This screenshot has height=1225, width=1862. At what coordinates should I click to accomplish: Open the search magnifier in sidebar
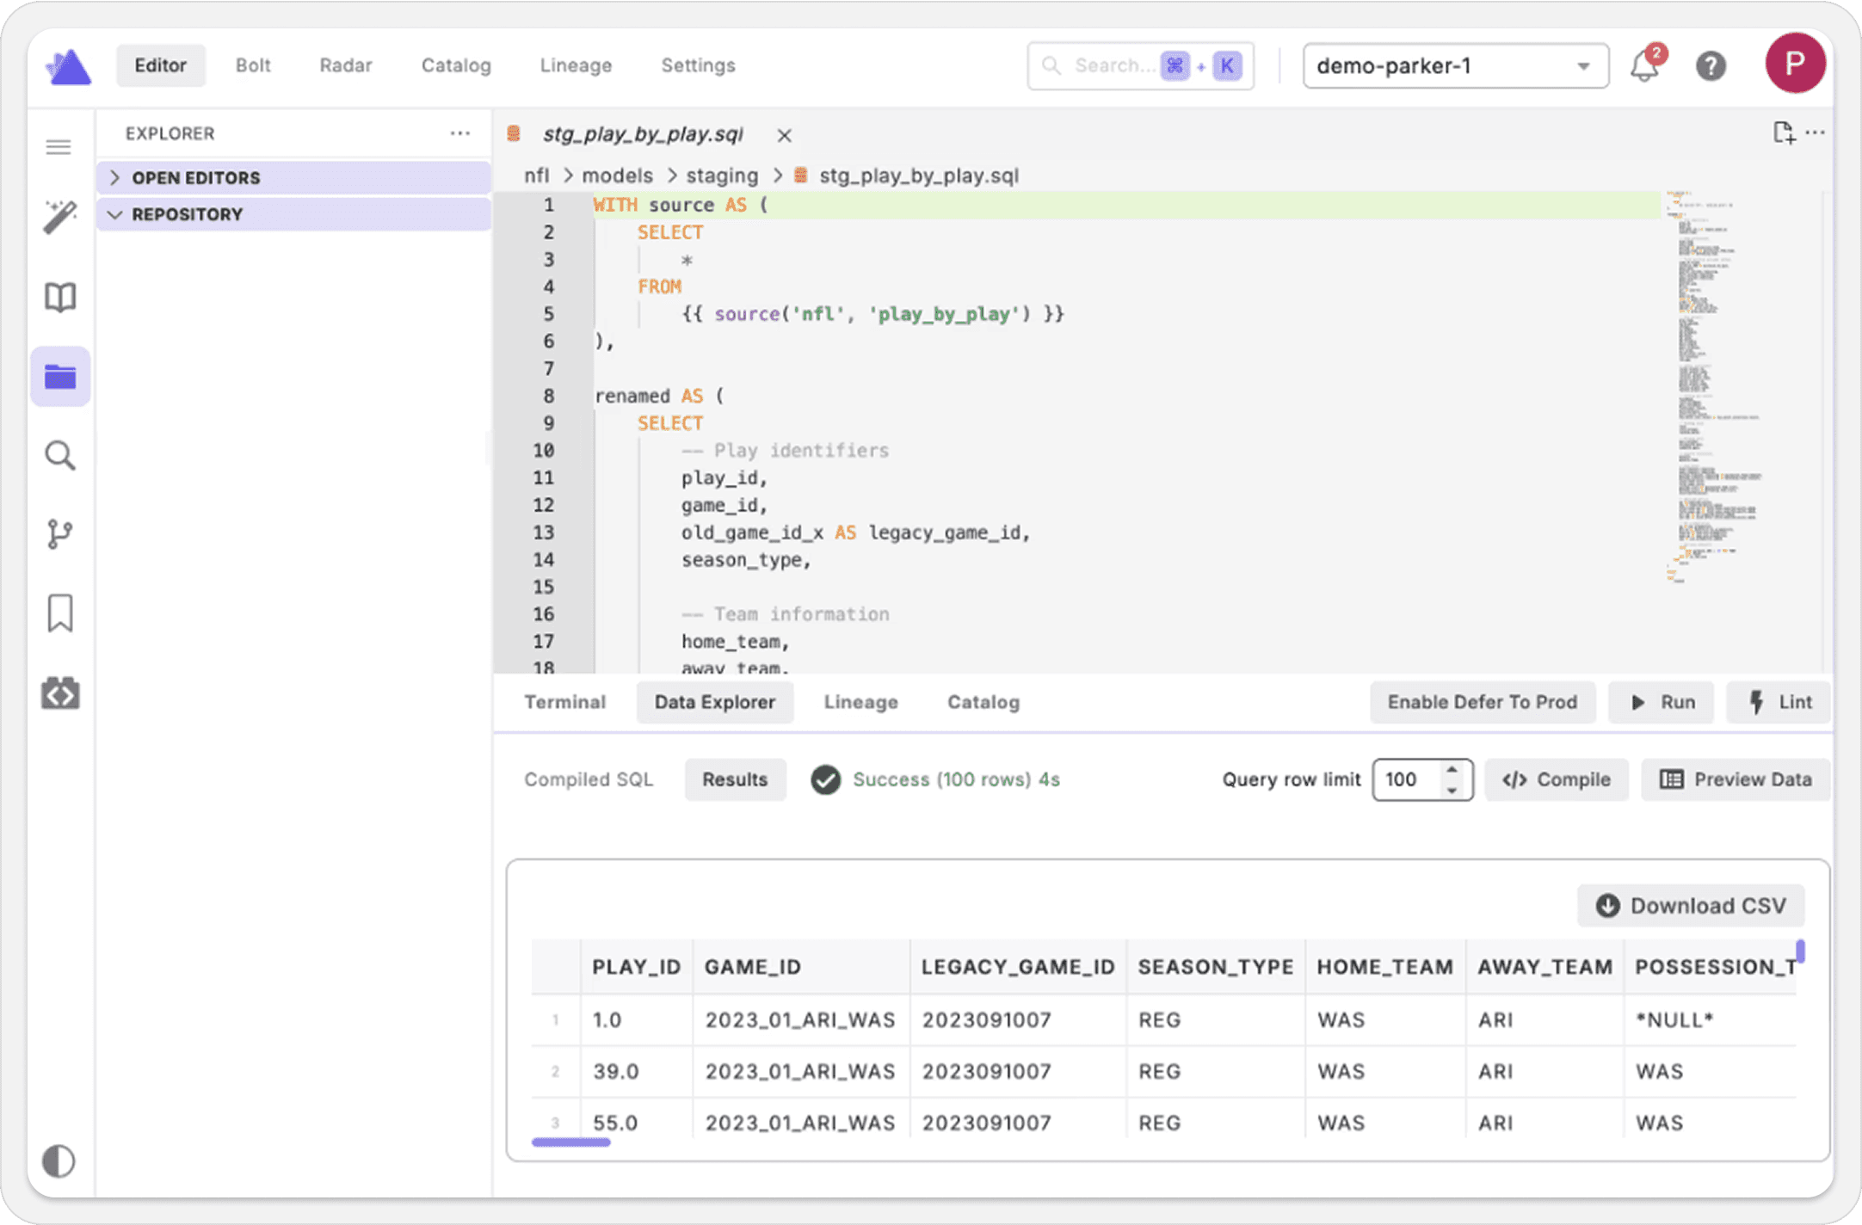(x=60, y=456)
